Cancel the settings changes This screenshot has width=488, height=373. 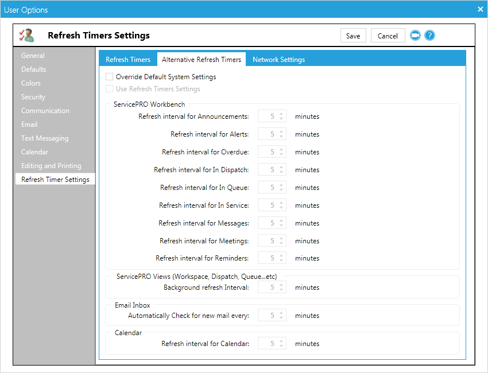pos(388,36)
